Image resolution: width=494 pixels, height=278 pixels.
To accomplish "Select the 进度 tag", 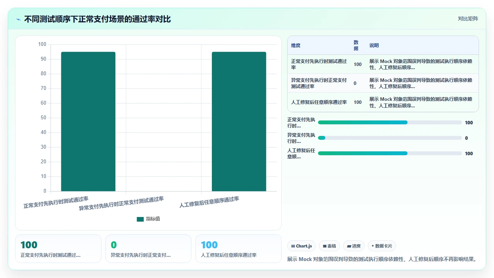I will (354, 246).
